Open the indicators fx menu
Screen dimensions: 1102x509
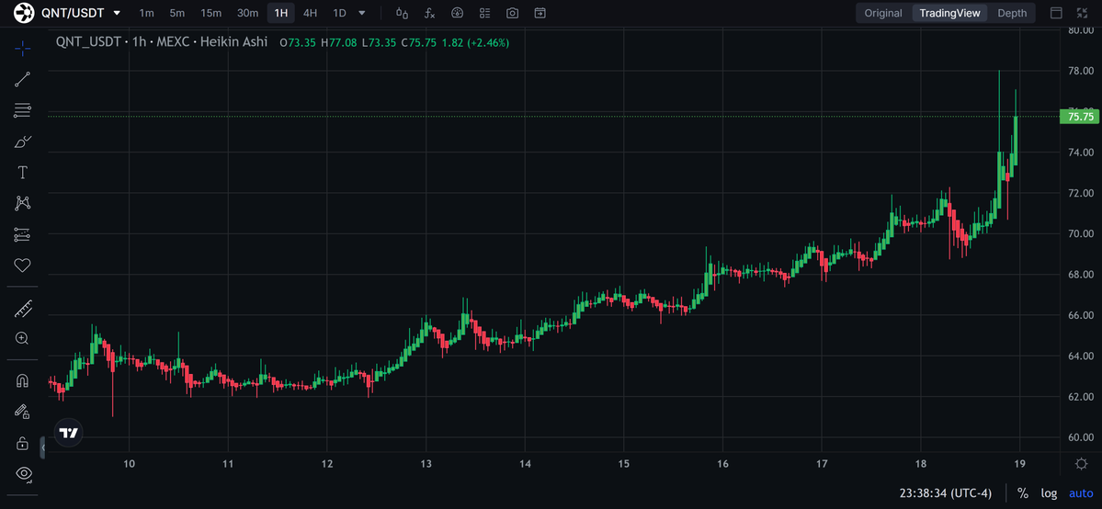tap(429, 14)
